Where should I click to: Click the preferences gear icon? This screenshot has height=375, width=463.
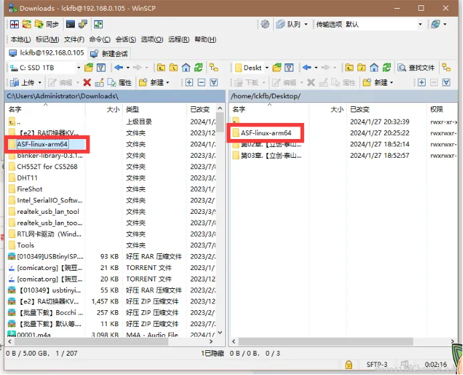click(265, 24)
